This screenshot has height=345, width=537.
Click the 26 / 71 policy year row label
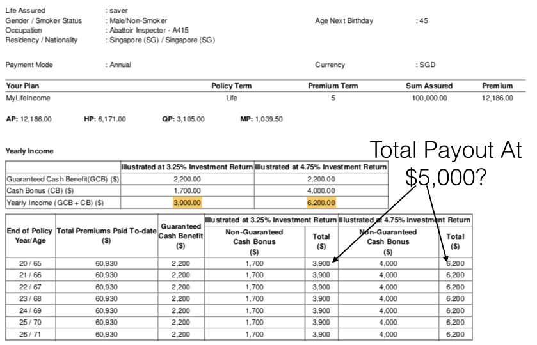(x=29, y=333)
